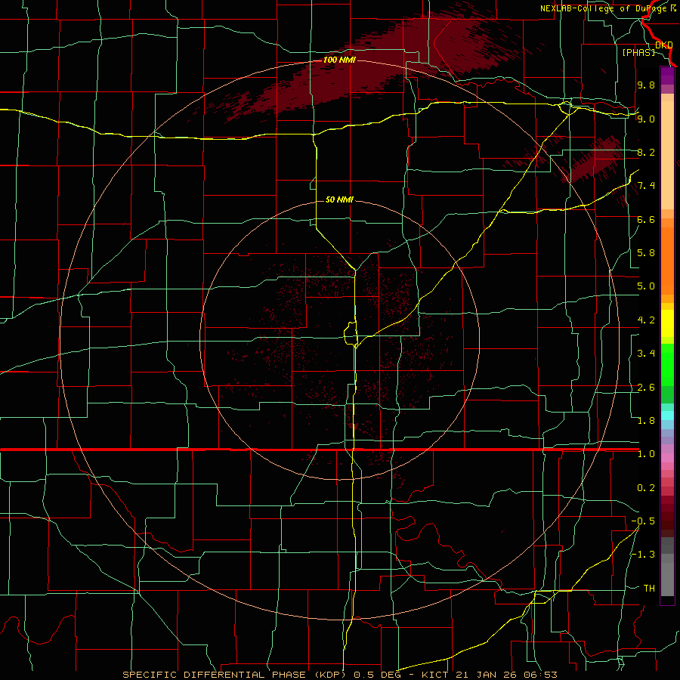The image size is (680, 680).
Task: Click the TH threshold label on legend
Action: click(x=649, y=589)
